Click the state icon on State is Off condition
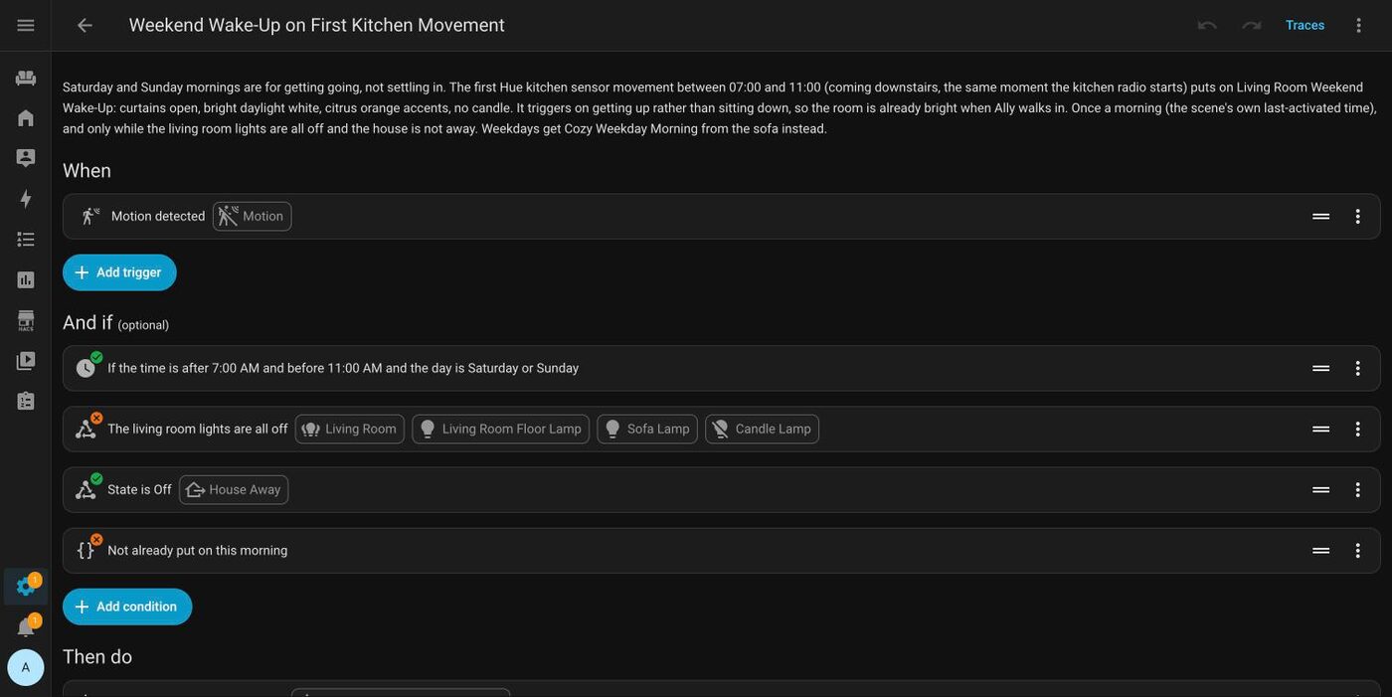This screenshot has width=1392, height=697. tap(86, 490)
